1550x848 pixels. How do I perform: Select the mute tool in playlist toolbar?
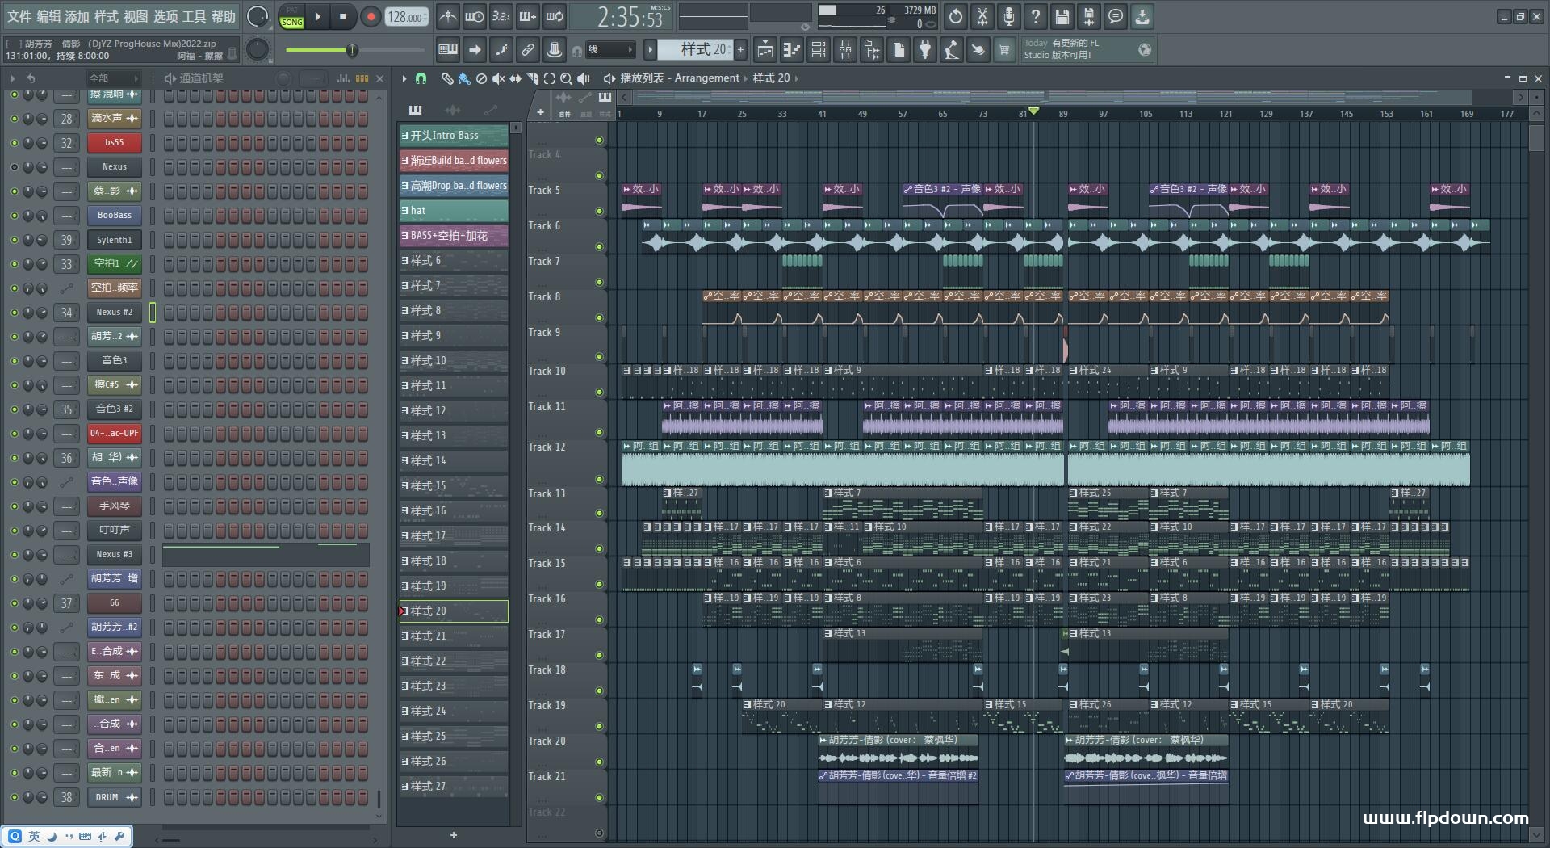pyautogui.click(x=498, y=78)
